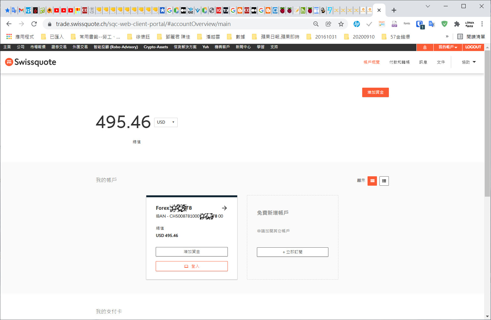
Task: Reload the Swissquote page
Action: tap(34, 24)
